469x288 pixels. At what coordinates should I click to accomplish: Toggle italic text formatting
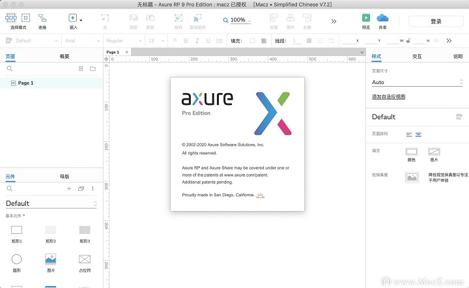[197, 40]
